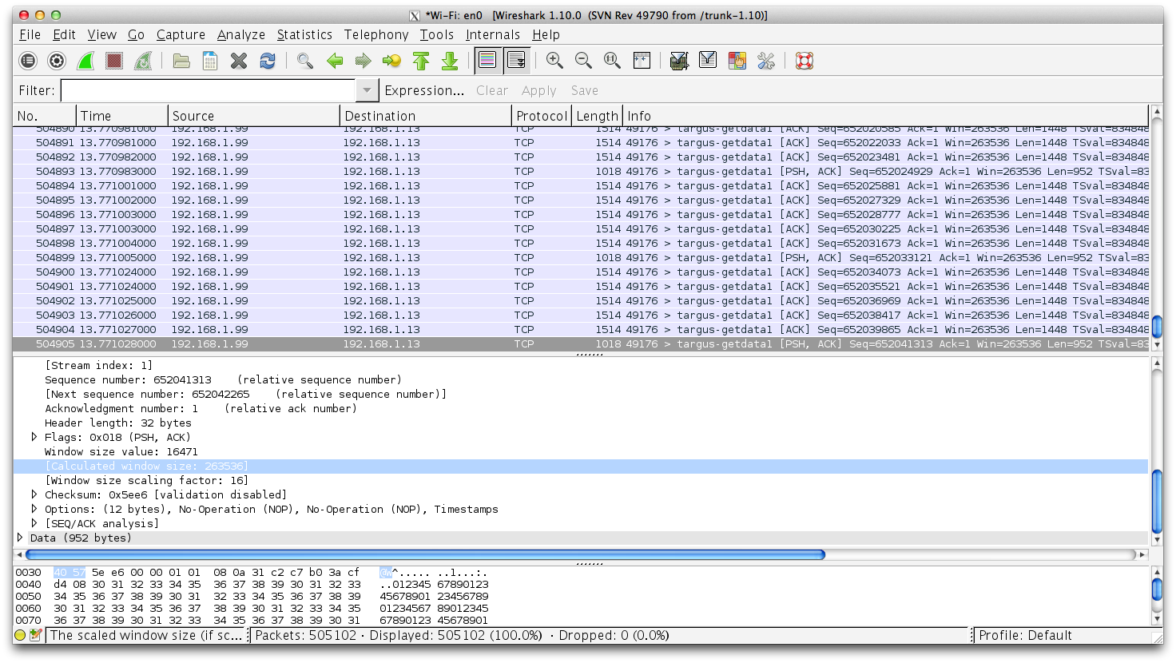
Task: Find a packet with magnifier icon
Action: [x=305, y=61]
